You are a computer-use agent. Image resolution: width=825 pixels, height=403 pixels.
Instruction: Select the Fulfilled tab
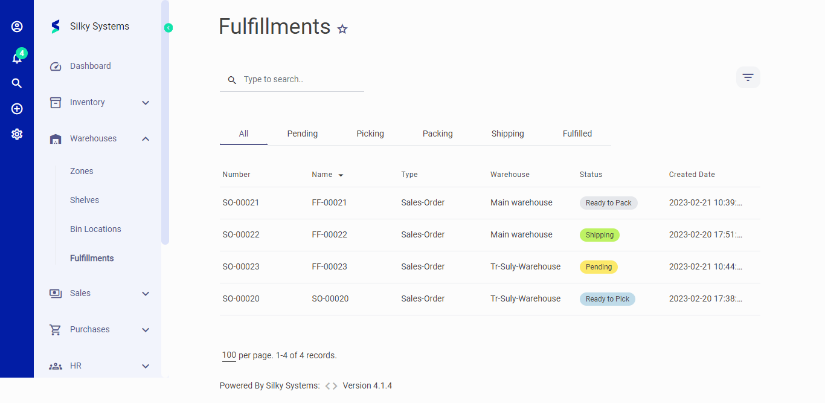point(577,133)
